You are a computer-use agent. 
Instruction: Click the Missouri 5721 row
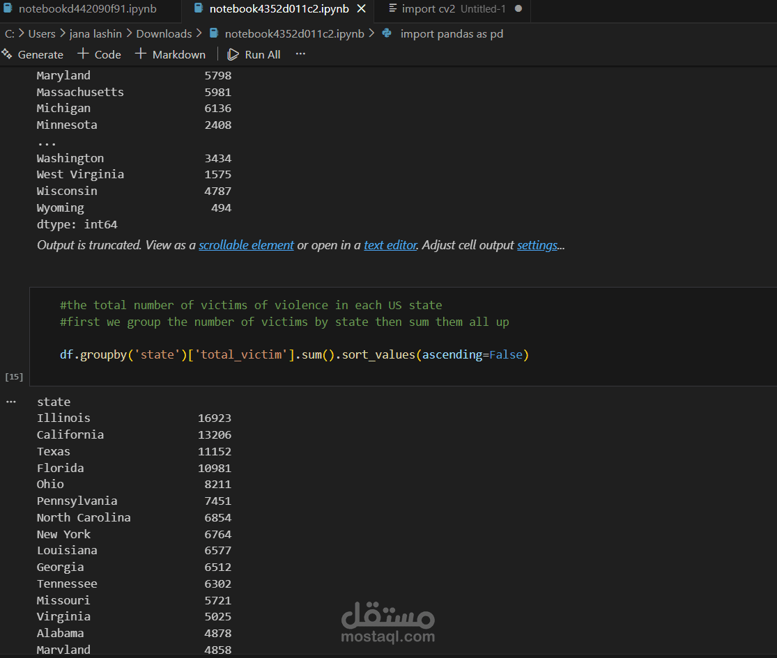[134, 600]
